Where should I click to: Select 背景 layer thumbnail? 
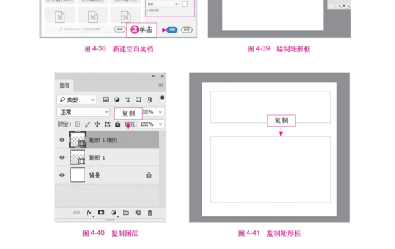point(78,175)
